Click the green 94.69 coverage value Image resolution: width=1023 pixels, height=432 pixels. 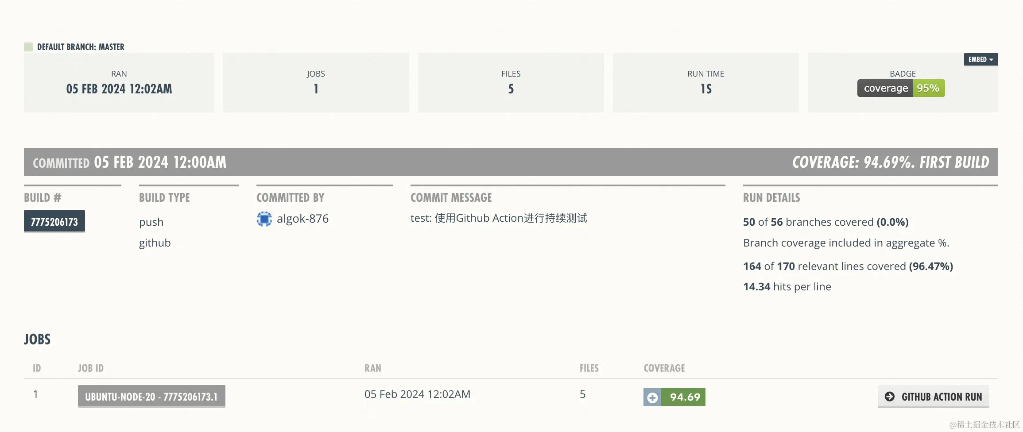(x=685, y=397)
